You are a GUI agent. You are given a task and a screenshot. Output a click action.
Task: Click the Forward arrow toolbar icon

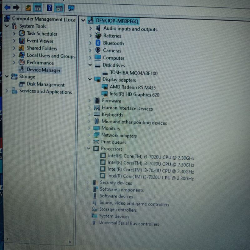click(16, 7)
